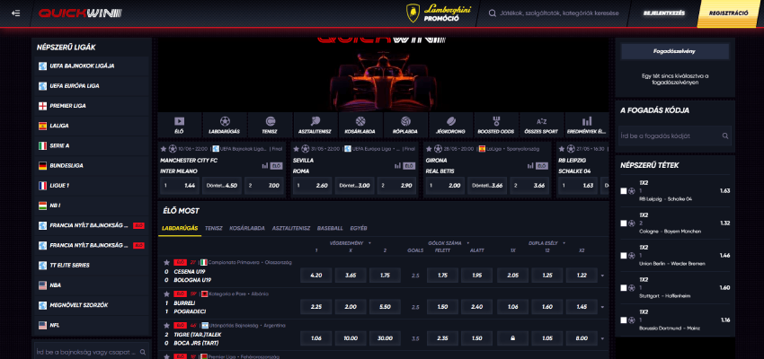Check the Union Berlin - Werder Bremen bet
Image resolution: width=764 pixels, height=359 pixels.
(624, 256)
